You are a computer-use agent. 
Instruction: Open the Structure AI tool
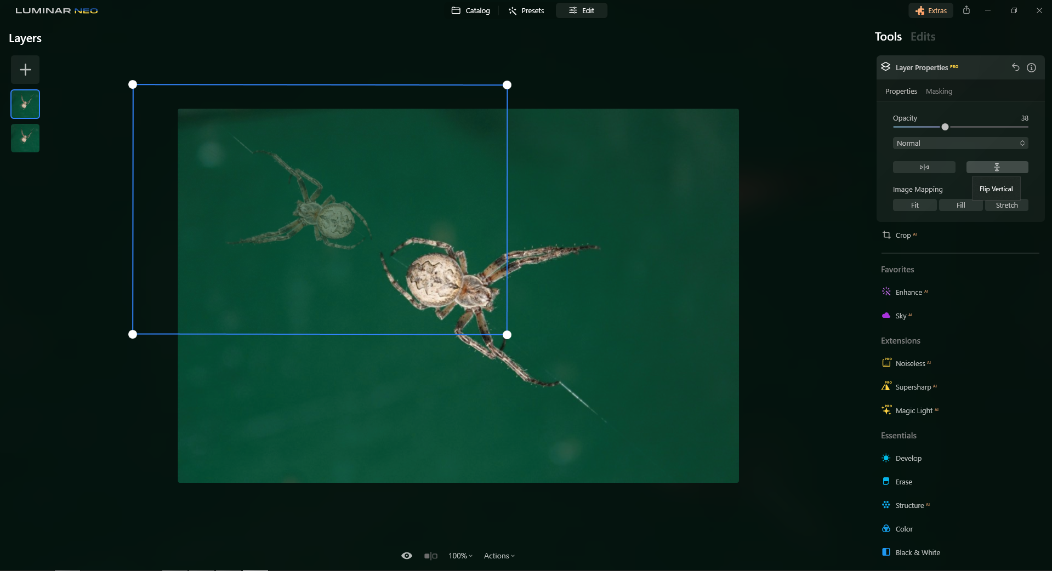(x=906, y=505)
